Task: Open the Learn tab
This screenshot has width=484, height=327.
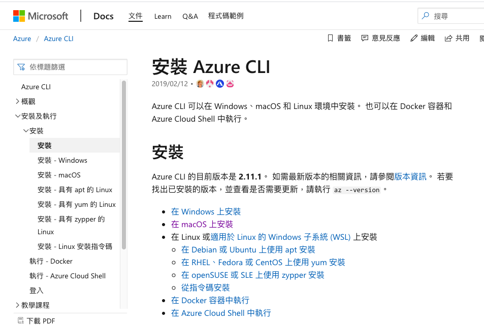Action: pos(163,16)
